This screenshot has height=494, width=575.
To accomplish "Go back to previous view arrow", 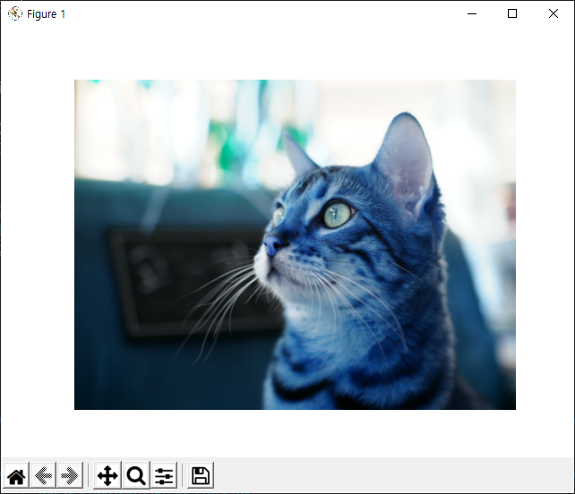I will click(x=43, y=476).
